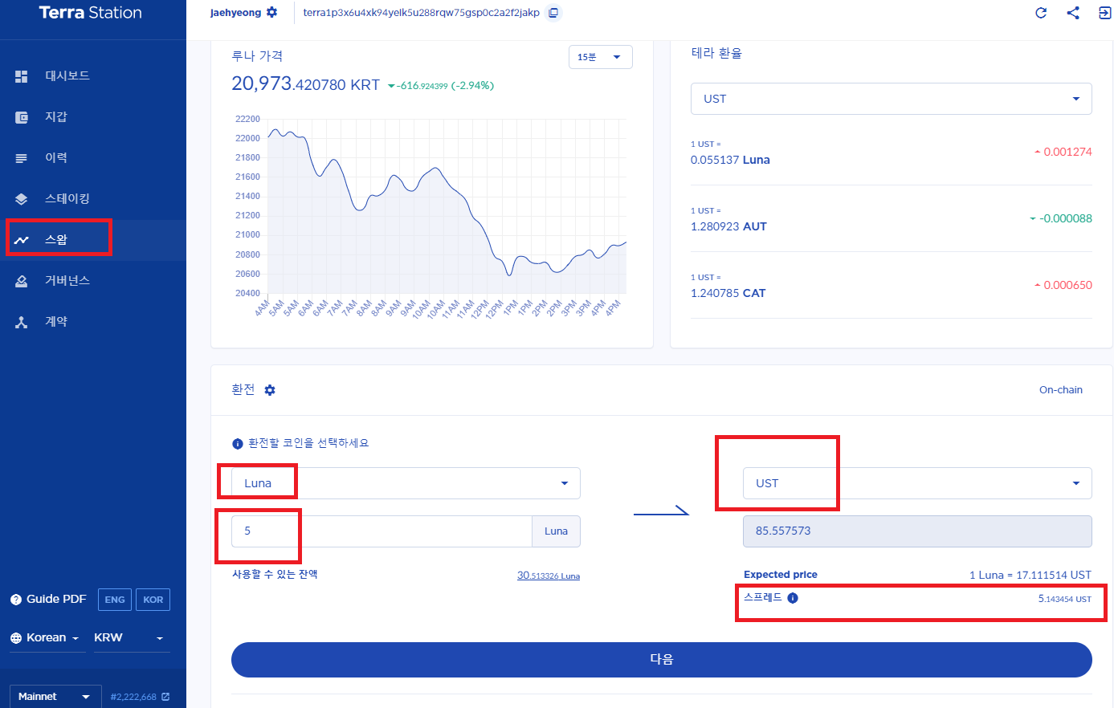The image size is (1114, 708).
Task: Click the jaehyeong account name
Action: [x=235, y=13]
